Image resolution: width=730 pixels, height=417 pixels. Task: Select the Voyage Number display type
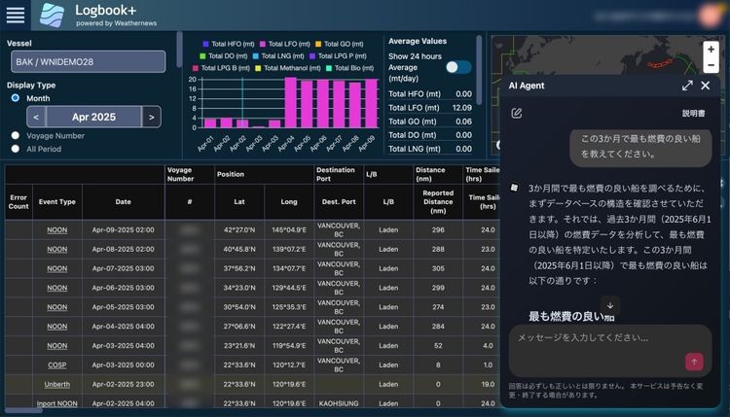coord(16,136)
